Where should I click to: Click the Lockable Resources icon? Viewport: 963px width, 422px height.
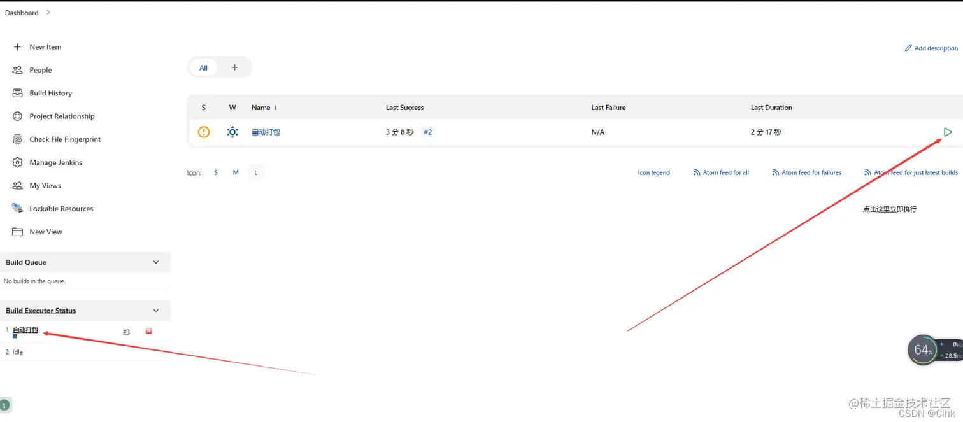click(17, 209)
